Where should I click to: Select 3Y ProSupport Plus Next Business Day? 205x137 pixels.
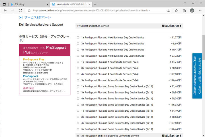(x=78, y=44)
